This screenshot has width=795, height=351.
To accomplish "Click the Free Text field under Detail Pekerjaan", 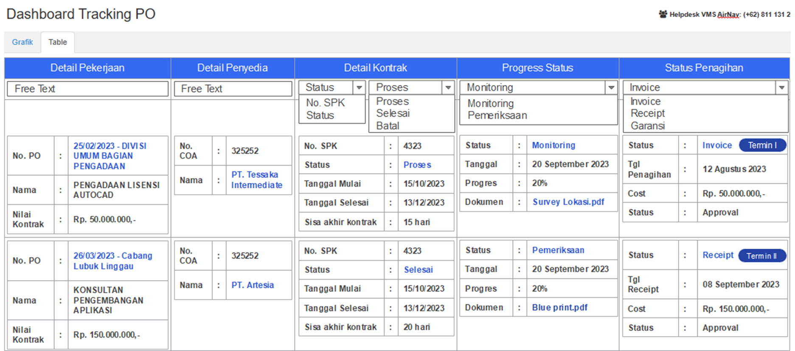I will coord(88,89).
